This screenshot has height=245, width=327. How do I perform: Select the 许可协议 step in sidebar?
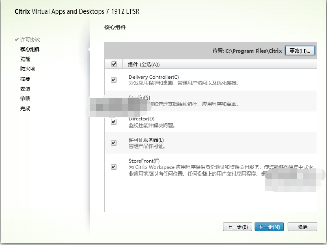[x=30, y=40]
